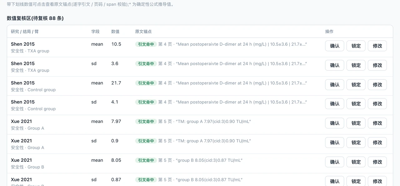Click the D-dimer quote in the 4.1 row
The width and height of the screenshot is (400, 186).
point(241,102)
